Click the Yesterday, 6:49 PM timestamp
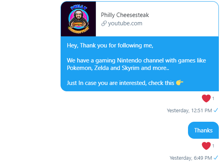 (x=191, y=158)
